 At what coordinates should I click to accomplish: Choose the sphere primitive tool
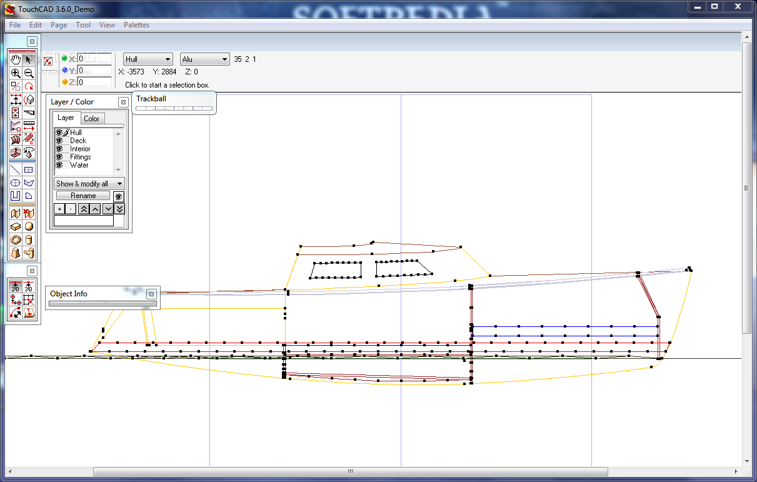(29, 226)
